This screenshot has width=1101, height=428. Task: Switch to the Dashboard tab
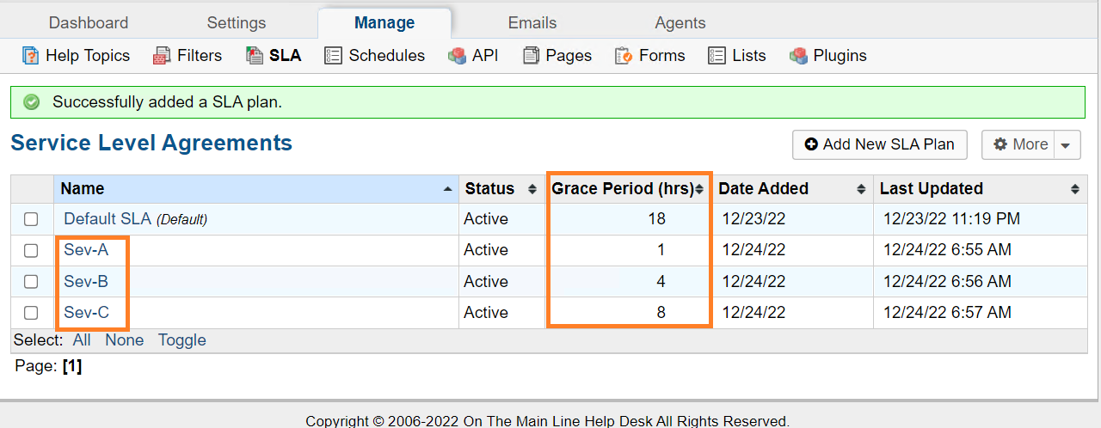(89, 23)
